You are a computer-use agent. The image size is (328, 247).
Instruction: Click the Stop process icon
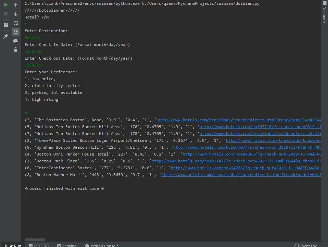pyautogui.click(x=6, y=14)
